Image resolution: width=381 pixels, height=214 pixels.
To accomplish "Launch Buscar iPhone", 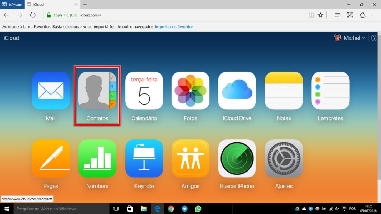I will 237,158.
